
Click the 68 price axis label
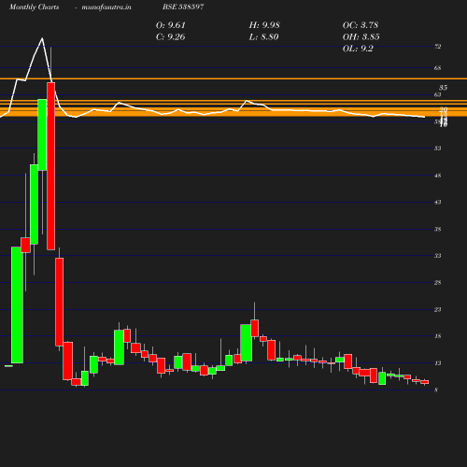(x=438, y=68)
